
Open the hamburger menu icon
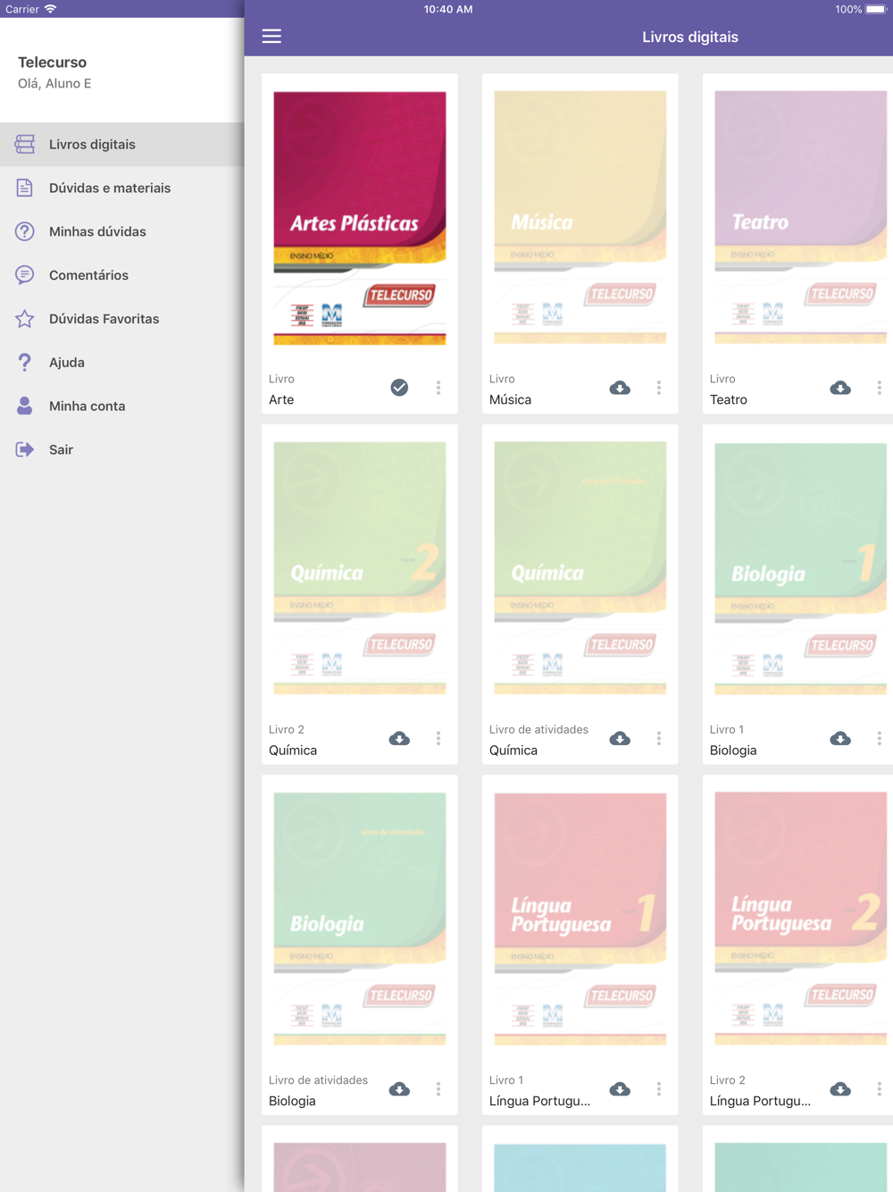(271, 37)
